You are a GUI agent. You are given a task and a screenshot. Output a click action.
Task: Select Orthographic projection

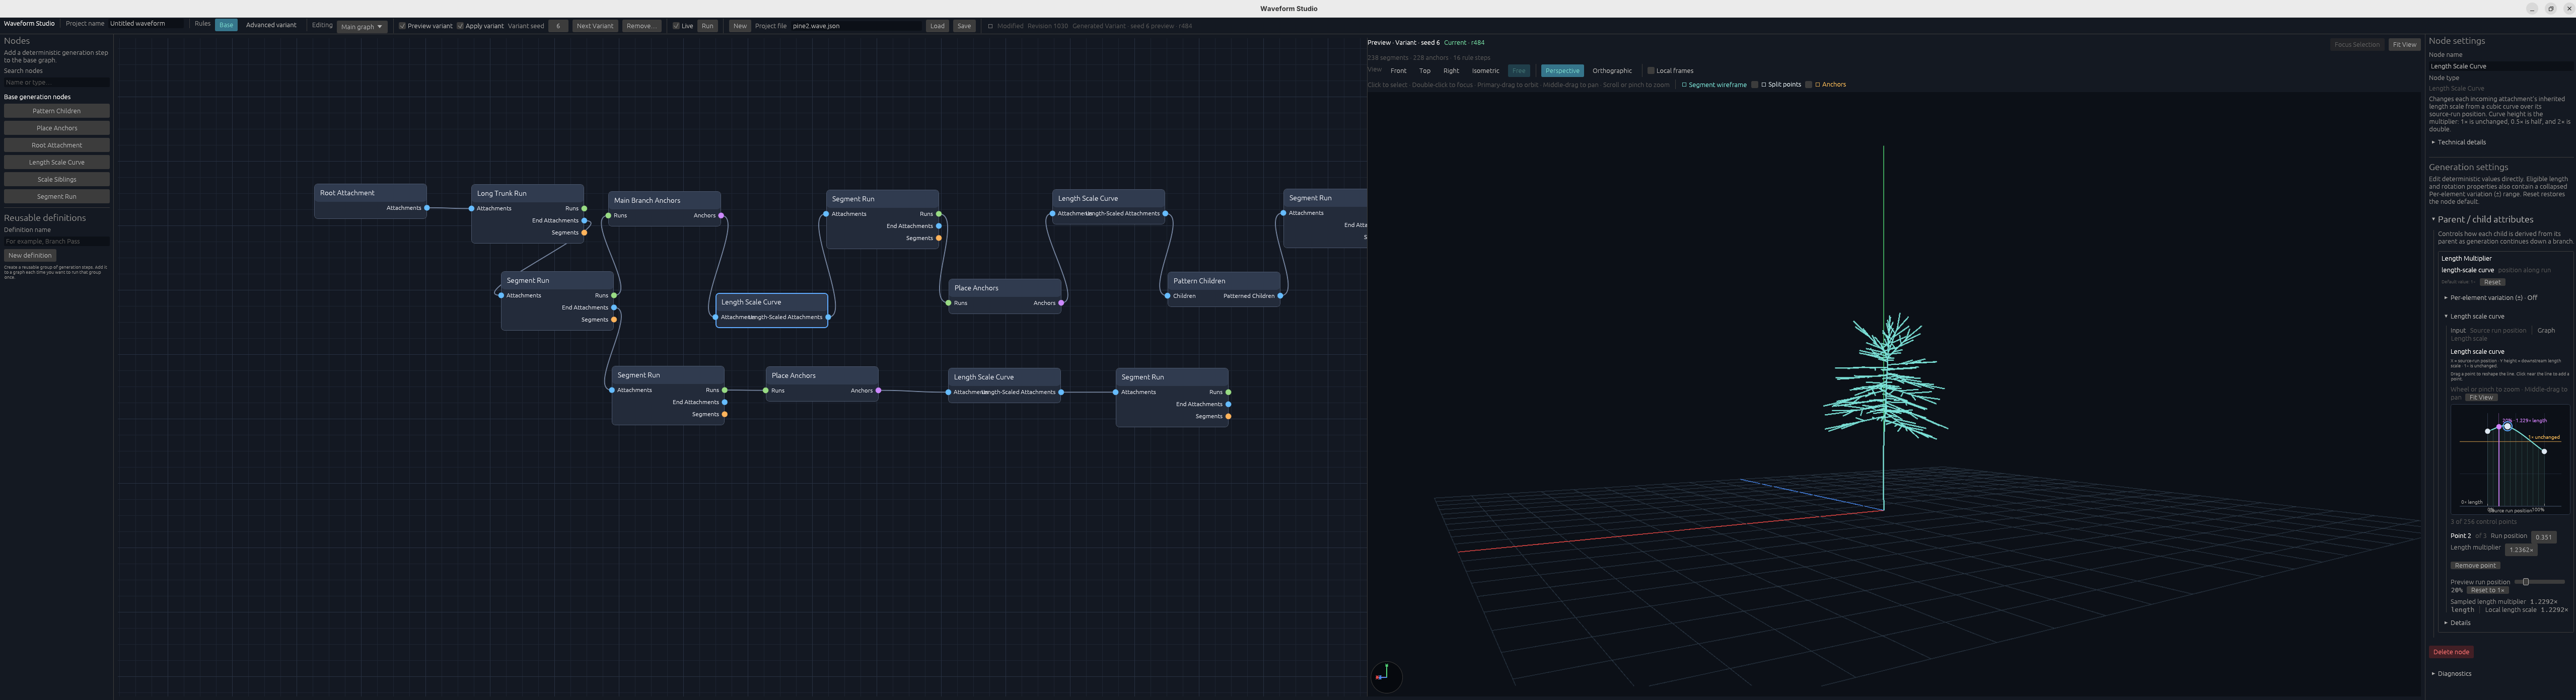click(1612, 71)
